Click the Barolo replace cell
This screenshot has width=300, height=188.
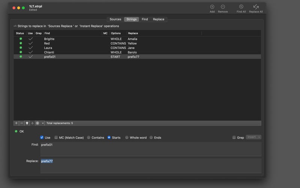point(132,52)
